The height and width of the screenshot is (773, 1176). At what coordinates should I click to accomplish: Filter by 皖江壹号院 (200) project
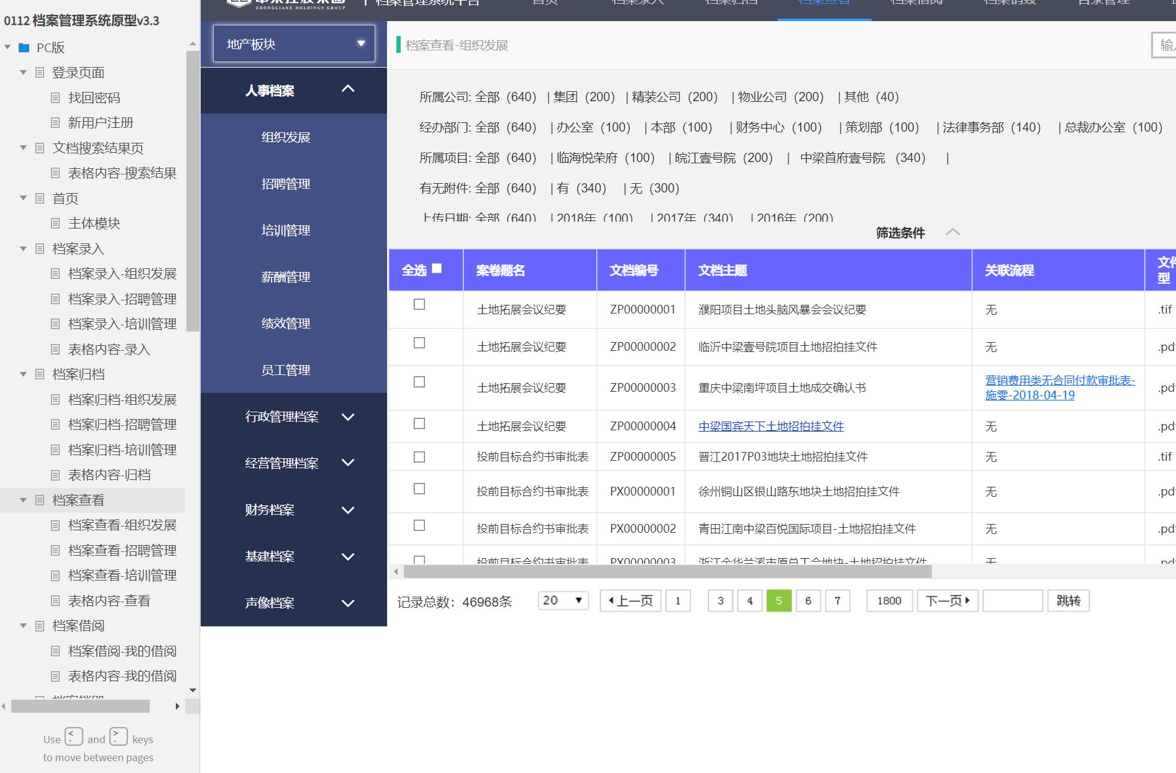coord(724,158)
